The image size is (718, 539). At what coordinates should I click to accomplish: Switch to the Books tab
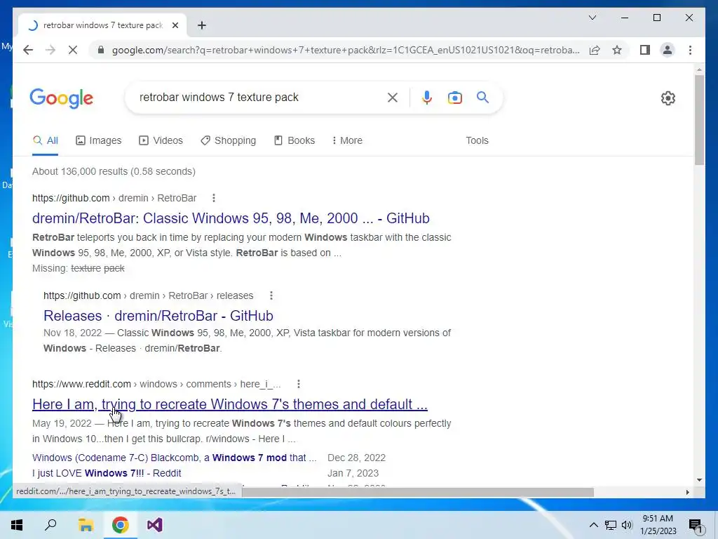294,140
